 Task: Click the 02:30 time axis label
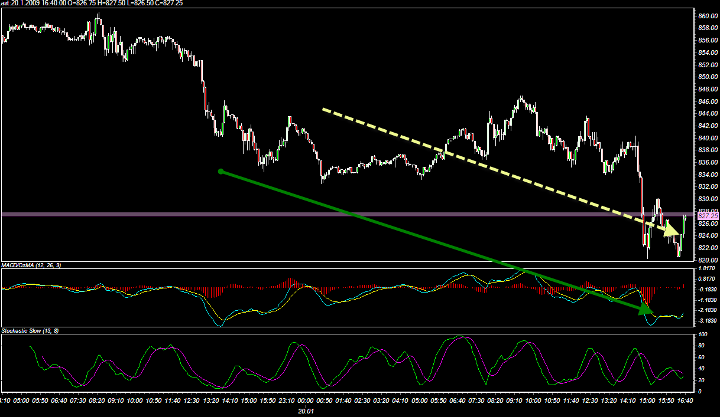[362, 400]
